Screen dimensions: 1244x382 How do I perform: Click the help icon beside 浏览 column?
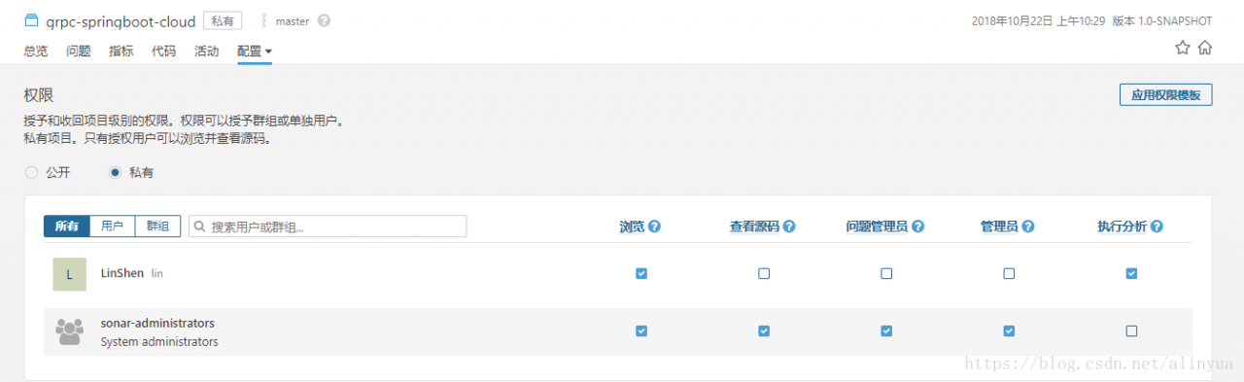tap(654, 226)
